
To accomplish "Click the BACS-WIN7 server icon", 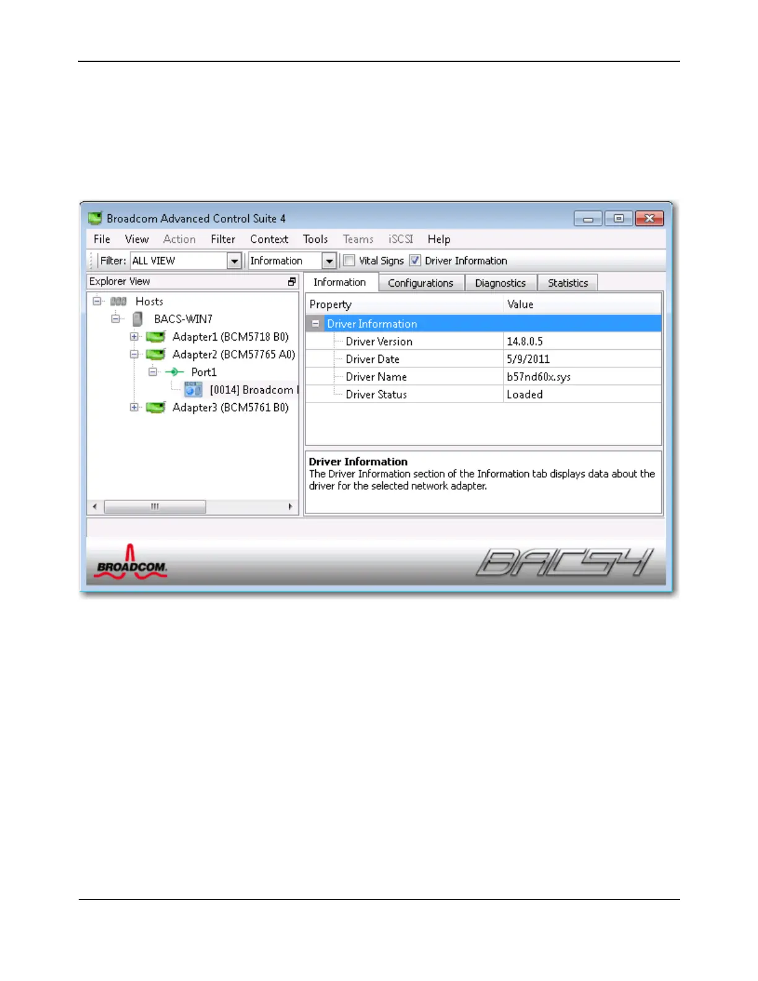I will click(137, 319).
